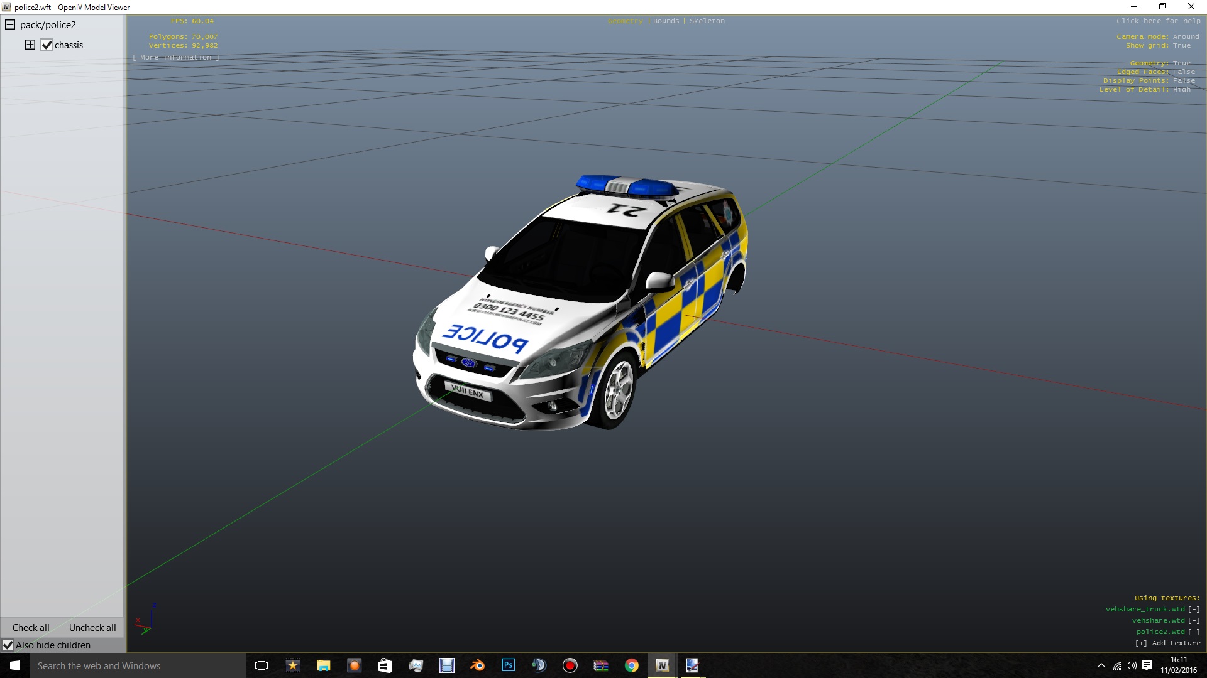The image size is (1207, 678).
Task: Remove the police2.wtd texture via [-]
Action: [x=1194, y=632]
